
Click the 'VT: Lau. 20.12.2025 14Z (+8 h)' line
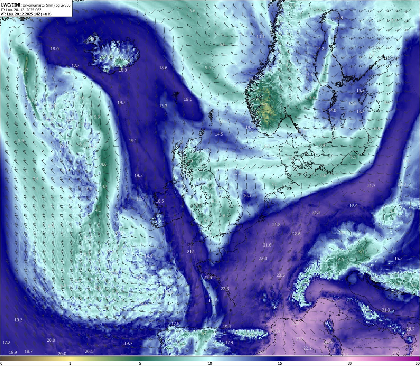(x=26, y=14)
